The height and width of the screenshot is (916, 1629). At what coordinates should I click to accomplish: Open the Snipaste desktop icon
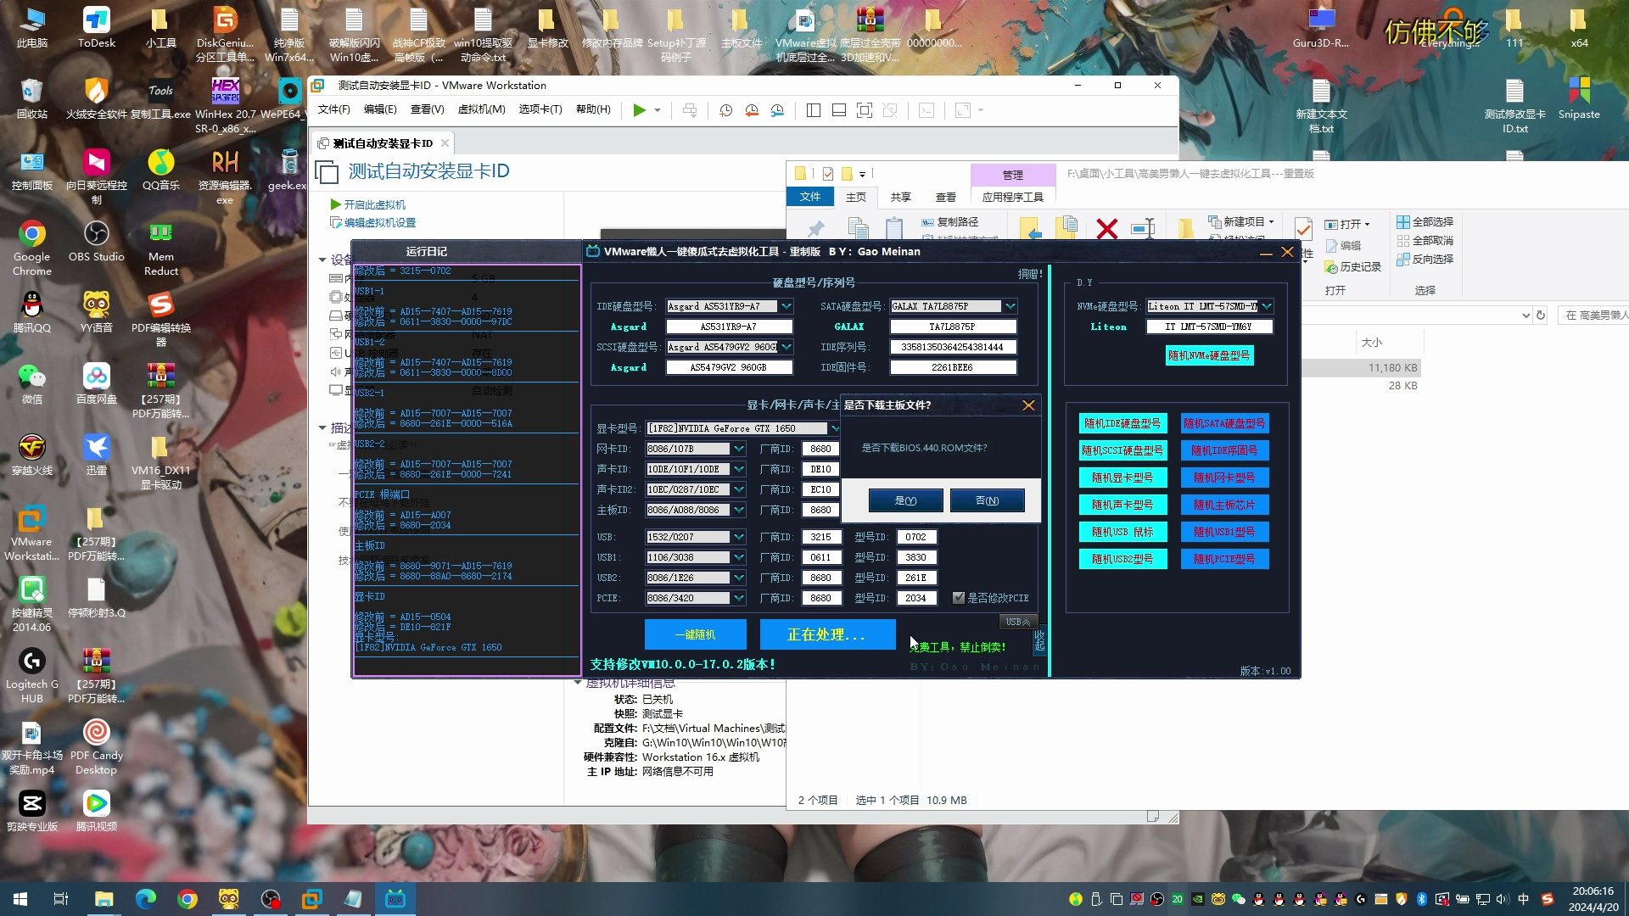click(1579, 99)
